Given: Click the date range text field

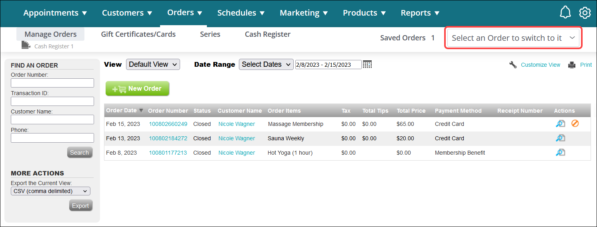Looking at the screenshot, I should coord(328,65).
